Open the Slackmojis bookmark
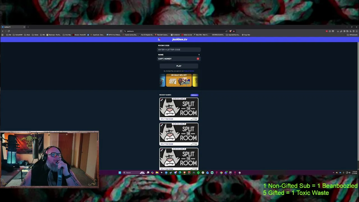 [x=54, y=35]
